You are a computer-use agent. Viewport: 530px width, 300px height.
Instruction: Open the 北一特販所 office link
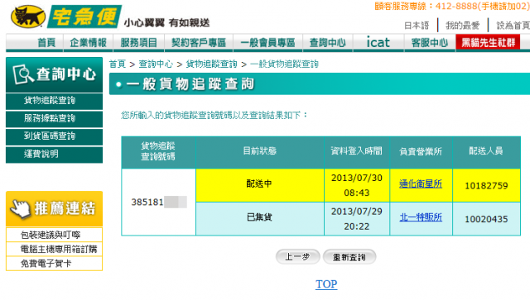click(x=421, y=217)
